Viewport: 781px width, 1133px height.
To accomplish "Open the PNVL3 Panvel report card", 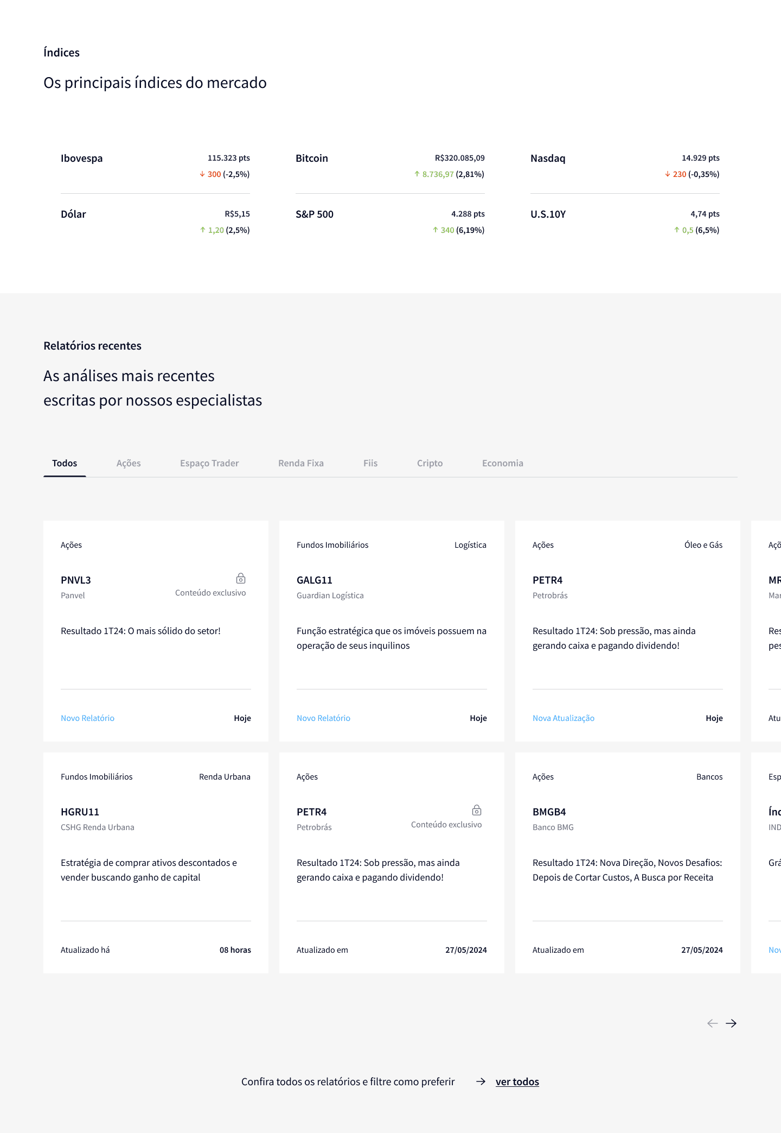I will click(156, 631).
